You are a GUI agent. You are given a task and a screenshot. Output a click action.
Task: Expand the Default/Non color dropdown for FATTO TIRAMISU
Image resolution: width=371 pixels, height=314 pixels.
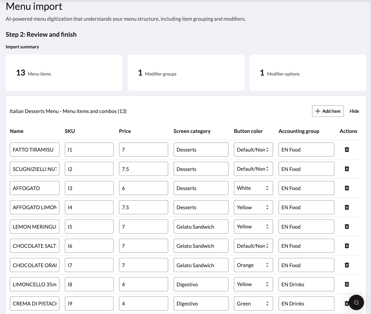point(253,149)
